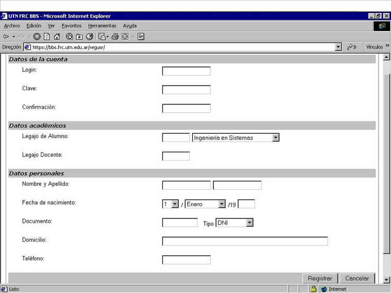Open the Edición menu
391x293 pixels.
point(34,26)
